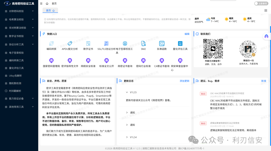Viewport: 271px width, 151px height.
Task: Click the grid layout icon top right
Action: tap(266, 10)
